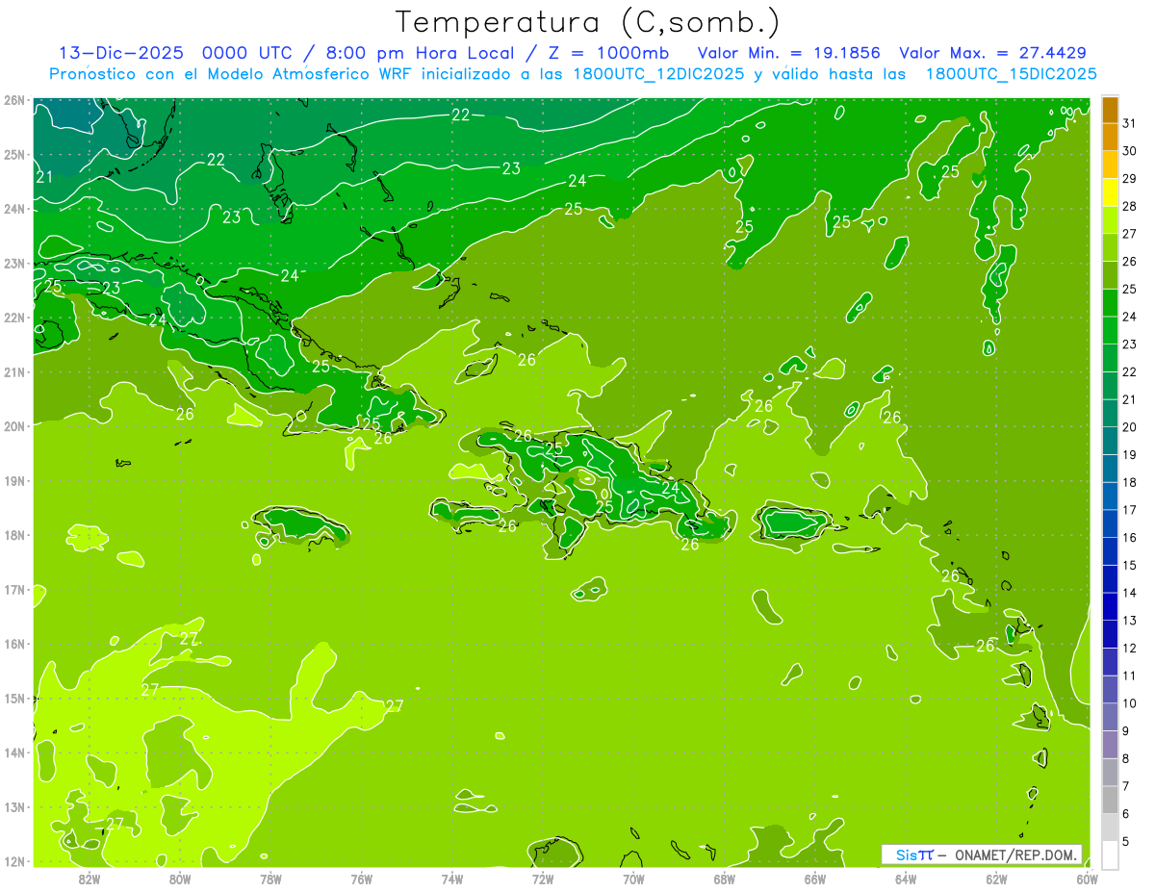Screen dimensions: 1155x892
Task: Click the 66W longitude axis label
Action: tap(814, 879)
